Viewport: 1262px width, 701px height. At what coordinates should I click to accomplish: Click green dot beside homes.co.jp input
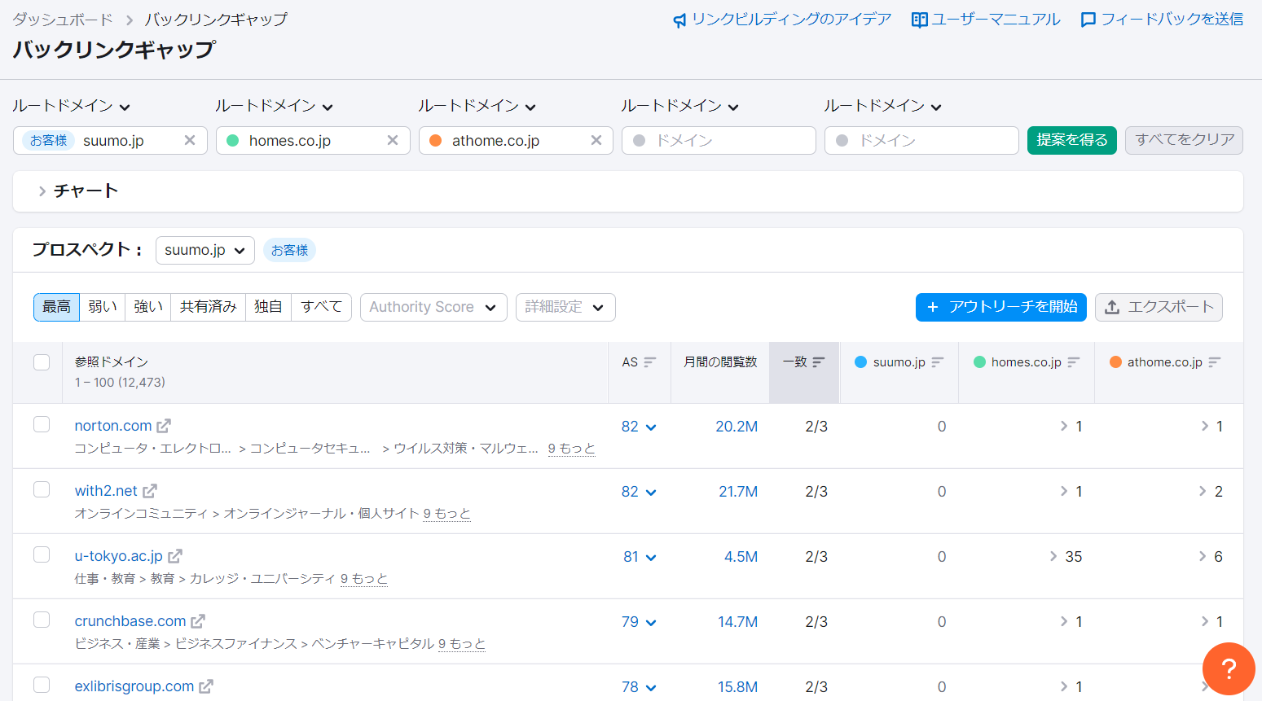(232, 140)
